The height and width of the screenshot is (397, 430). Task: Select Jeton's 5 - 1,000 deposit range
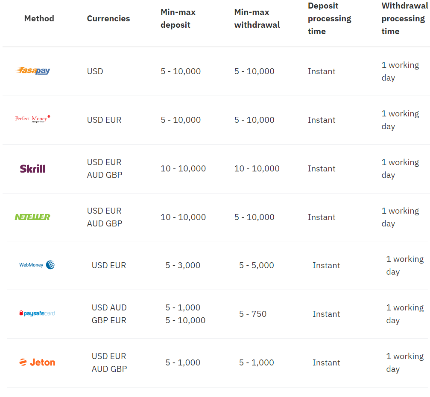[x=183, y=362]
